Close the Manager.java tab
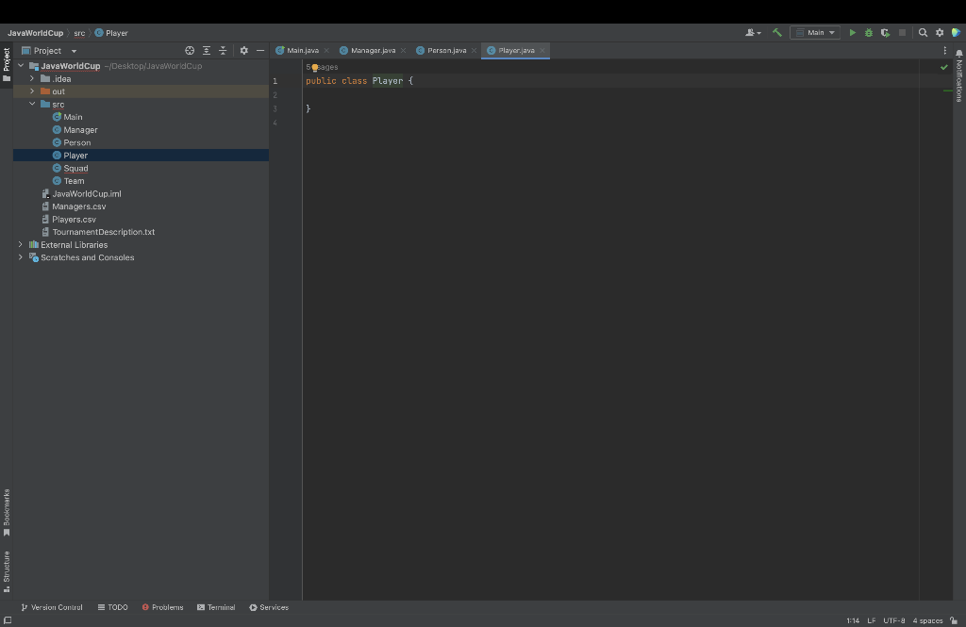The width and height of the screenshot is (966, 627). coord(403,51)
